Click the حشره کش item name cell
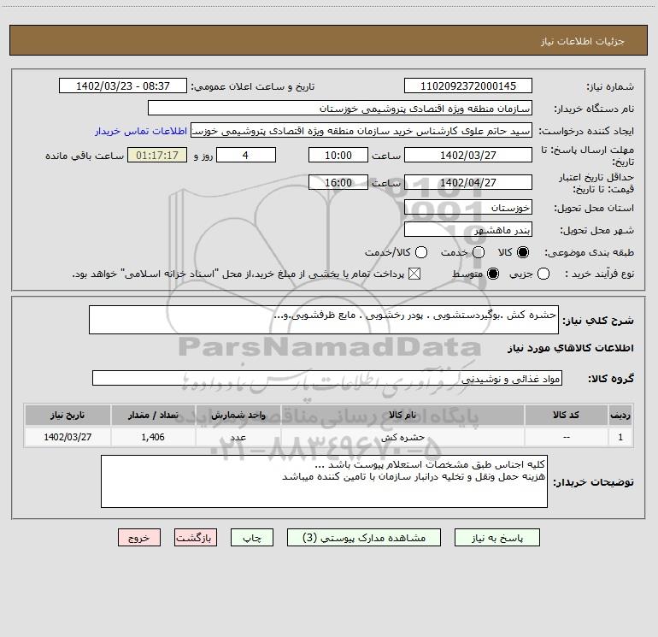658x637 pixels. click(x=402, y=437)
